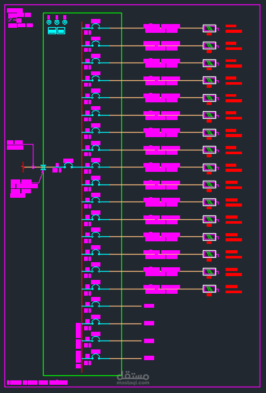Pick the rightmost indicator lamp symbol
The height and width of the screenshot is (393, 266).
(64, 22)
